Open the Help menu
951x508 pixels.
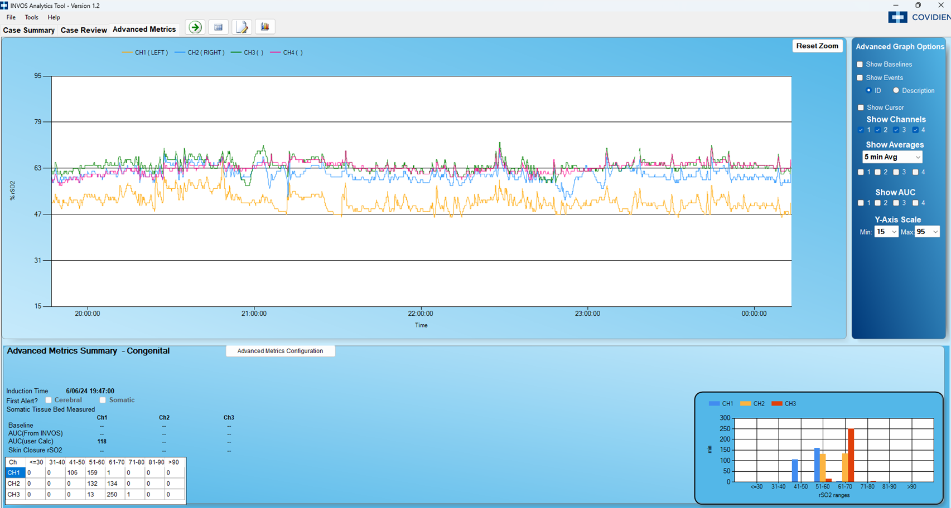pos(54,17)
